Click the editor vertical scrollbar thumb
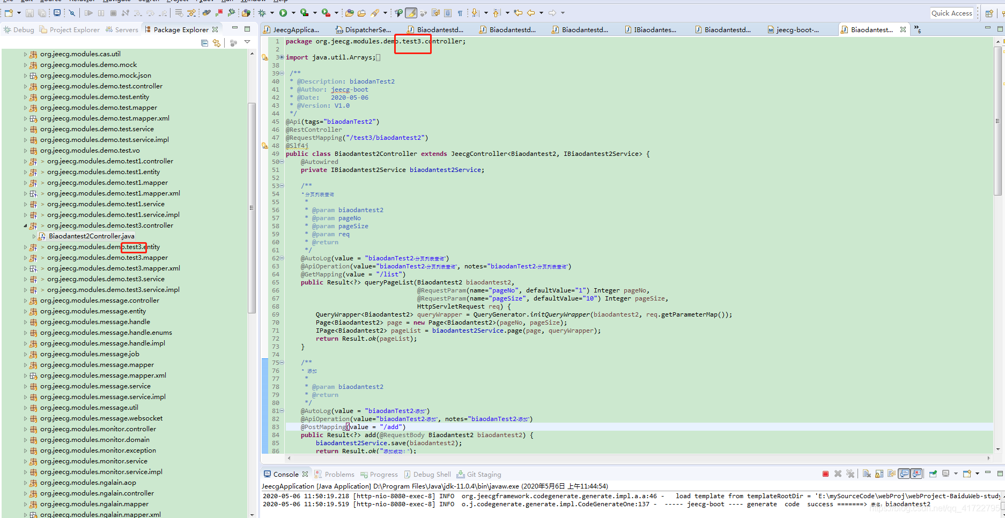The width and height of the screenshot is (1005, 518). (x=998, y=121)
